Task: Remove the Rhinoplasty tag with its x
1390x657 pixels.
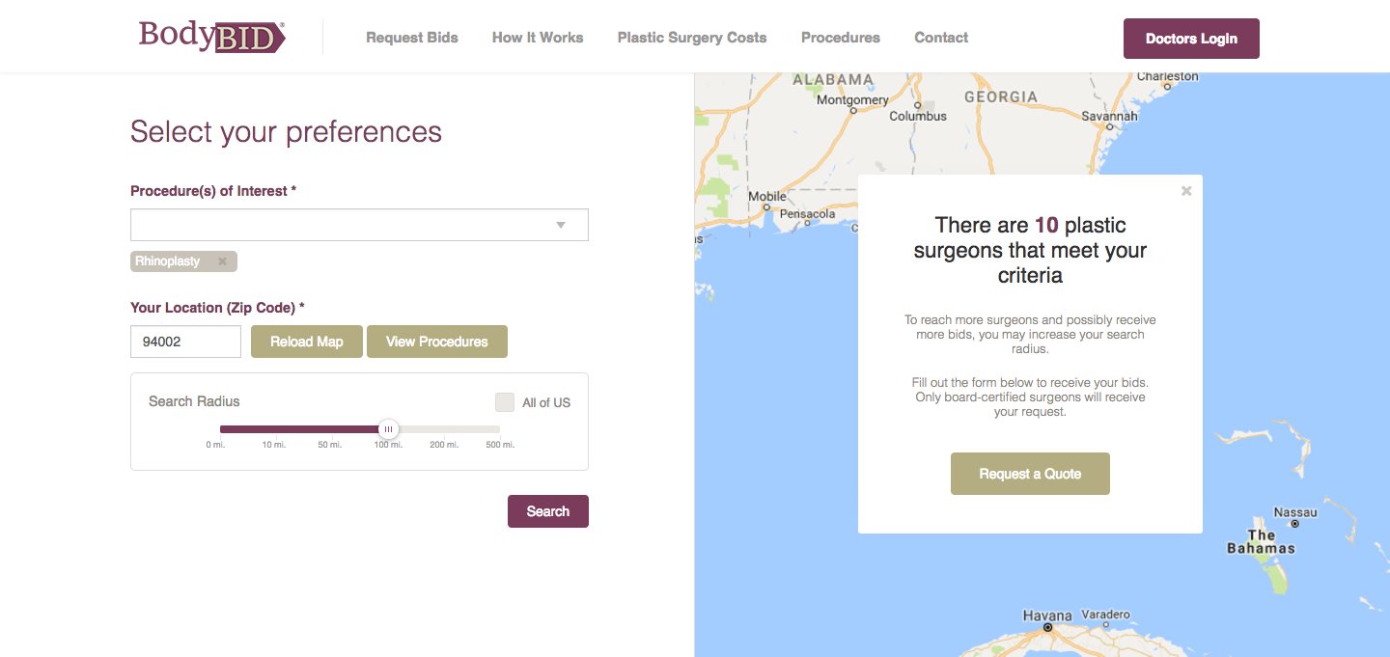Action: coord(222,261)
